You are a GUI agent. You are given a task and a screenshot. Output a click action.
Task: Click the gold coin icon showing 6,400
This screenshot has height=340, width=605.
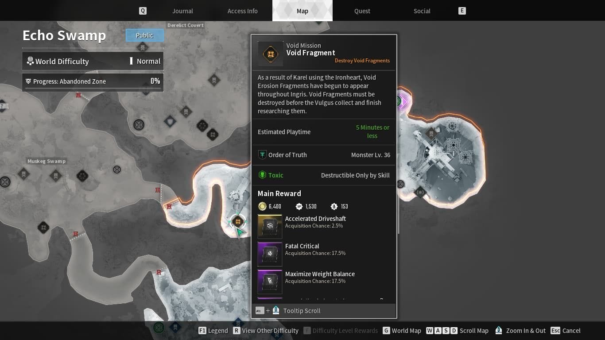[263, 206]
